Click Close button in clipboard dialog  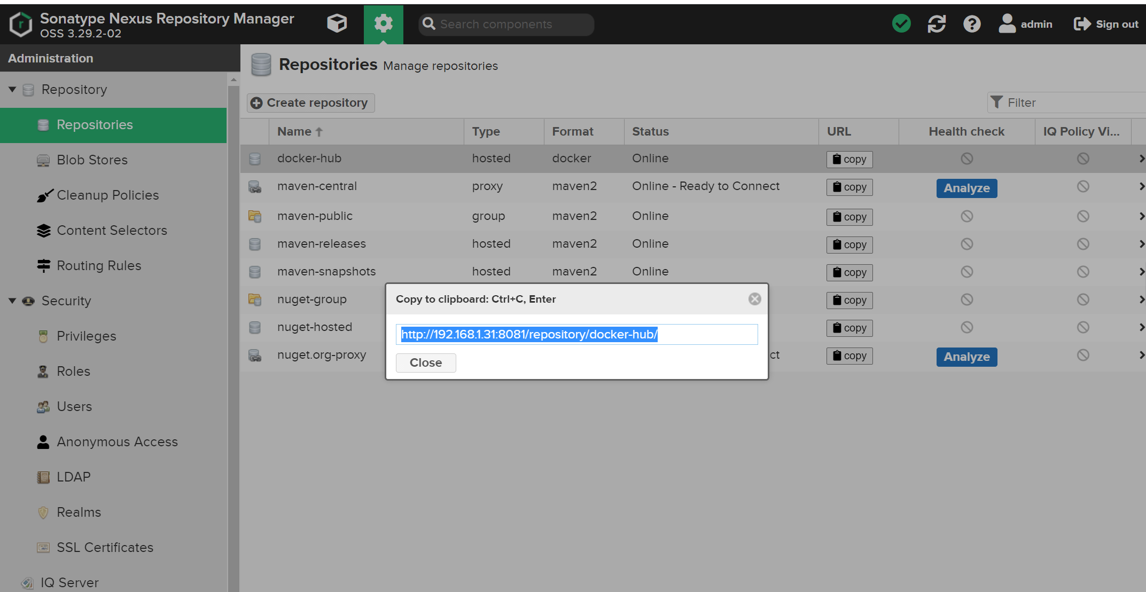pos(426,363)
